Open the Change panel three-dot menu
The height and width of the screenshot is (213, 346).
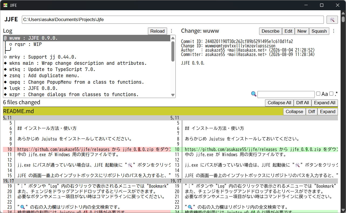pyautogui.click(x=334, y=31)
